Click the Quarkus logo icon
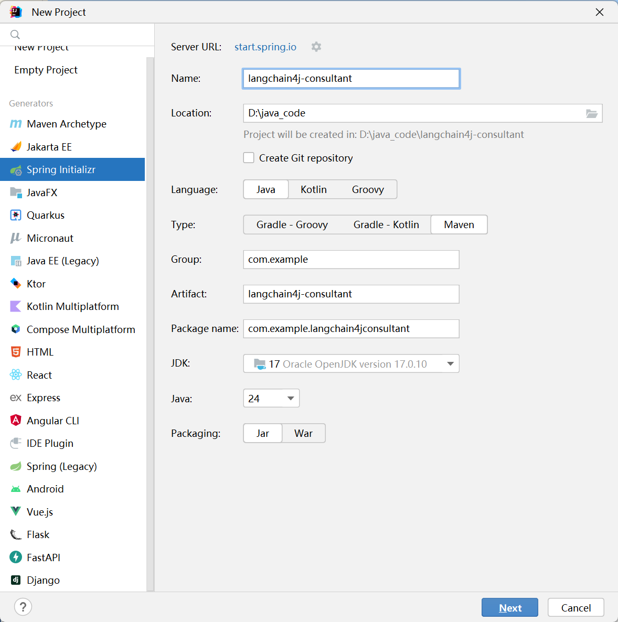Viewport: 618px width, 622px height. tap(16, 216)
